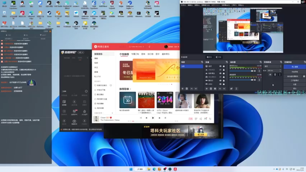
Task: Toggle visibility of the image-icon source
Action: [x=220, y=66]
